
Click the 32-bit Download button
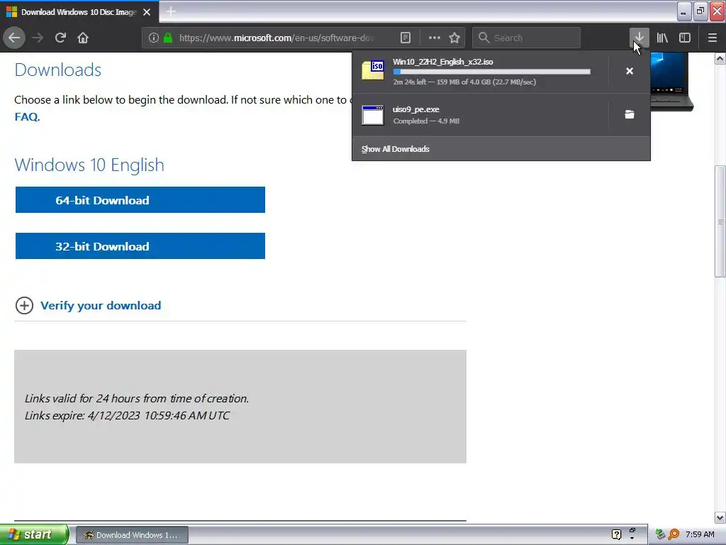click(140, 246)
